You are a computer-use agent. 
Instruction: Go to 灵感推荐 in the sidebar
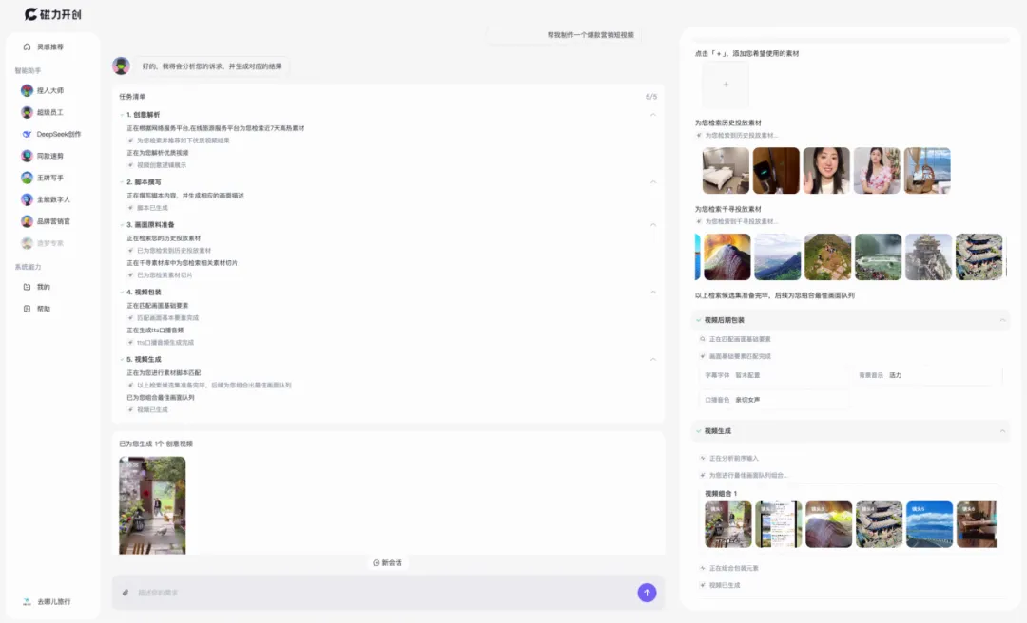(x=49, y=47)
